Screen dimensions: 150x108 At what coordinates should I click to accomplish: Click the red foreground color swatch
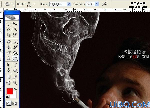pos(10,91)
